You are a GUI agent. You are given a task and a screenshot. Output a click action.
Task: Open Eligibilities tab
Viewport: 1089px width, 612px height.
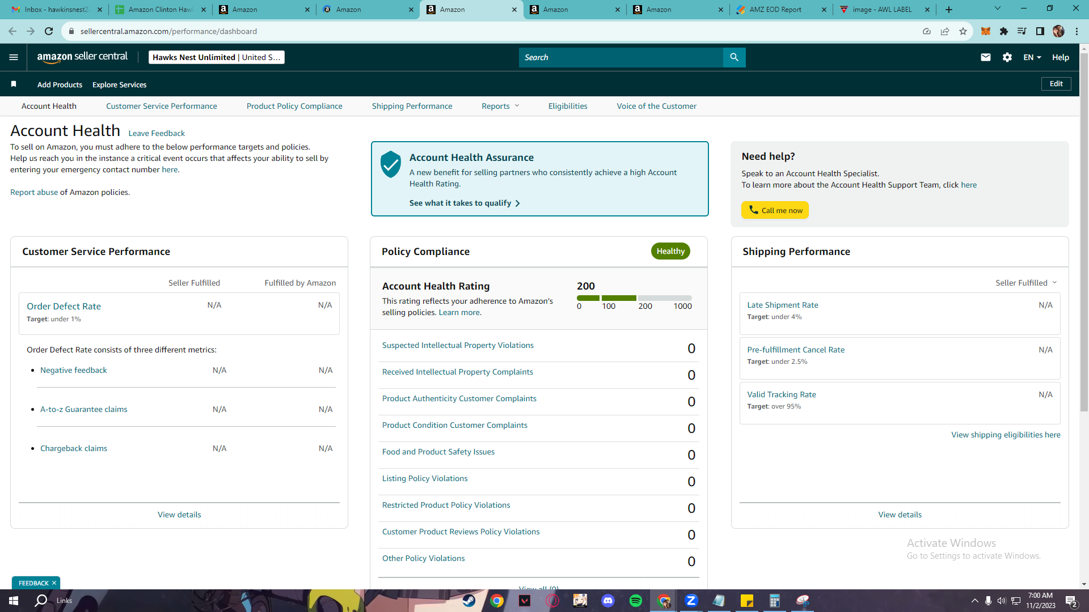pyautogui.click(x=568, y=106)
